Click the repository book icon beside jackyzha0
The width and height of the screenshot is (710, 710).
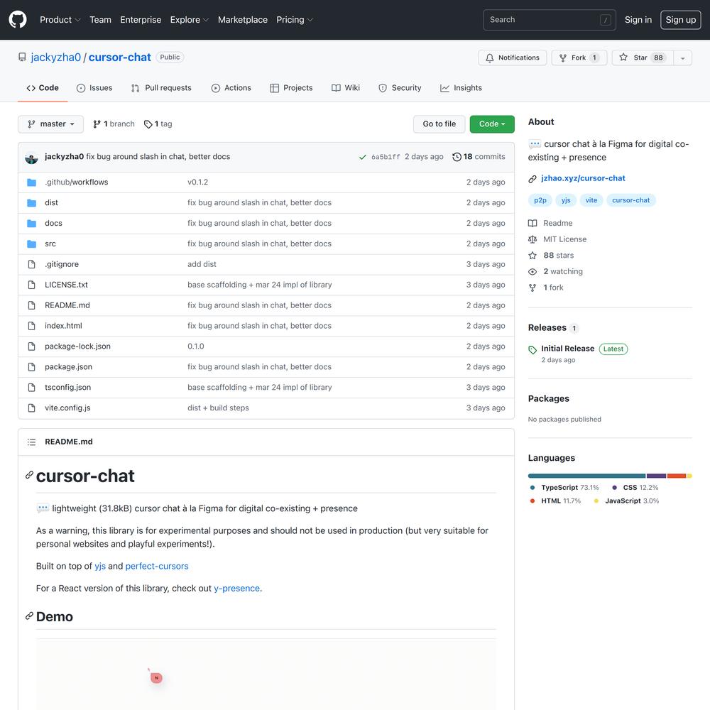pos(22,57)
